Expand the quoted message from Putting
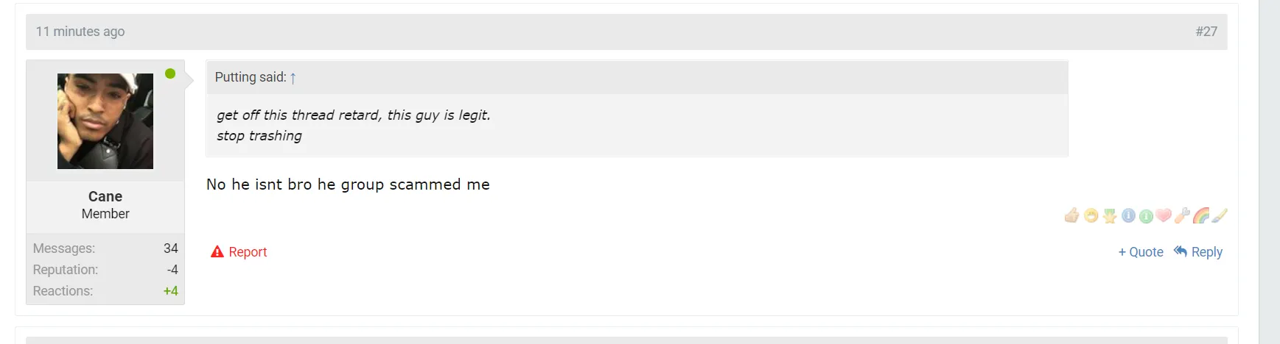 [x=637, y=125]
